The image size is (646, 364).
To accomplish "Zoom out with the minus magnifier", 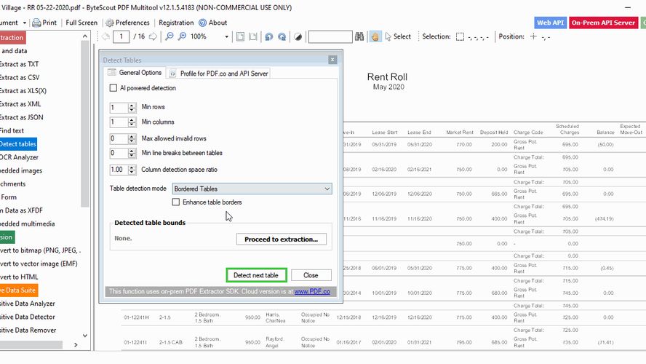I will pyautogui.click(x=170, y=36).
